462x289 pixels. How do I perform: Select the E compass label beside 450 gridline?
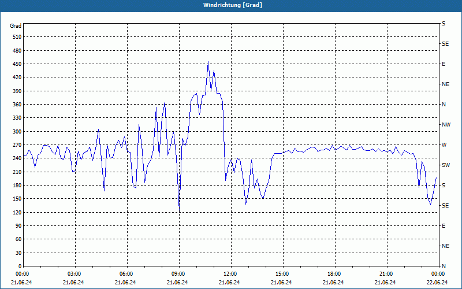[x=444, y=64]
